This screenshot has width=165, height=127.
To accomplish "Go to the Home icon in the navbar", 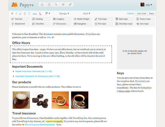I will pyautogui.click(x=42, y=5).
